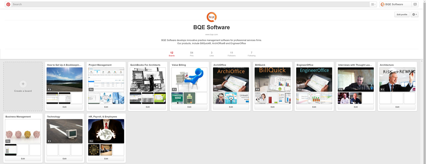The height and width of the screenshot is (164, 426).
Task: Open the Competitive Edge thumbnail in Value Billing
Action: (x=177, y=98)
